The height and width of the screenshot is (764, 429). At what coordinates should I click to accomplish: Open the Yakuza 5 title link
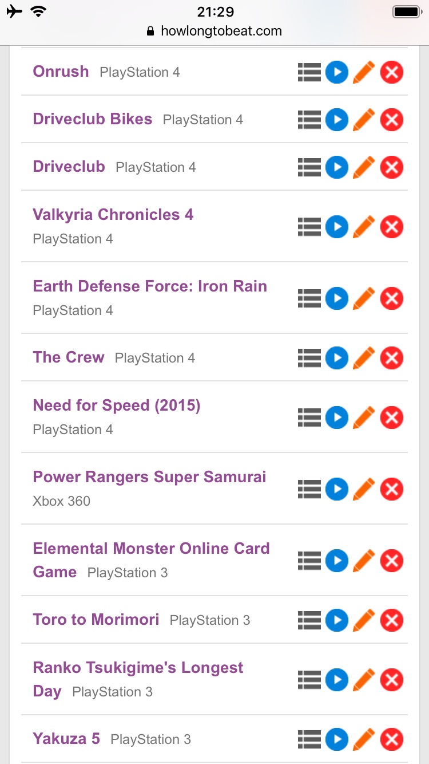(x=66, y=739)
